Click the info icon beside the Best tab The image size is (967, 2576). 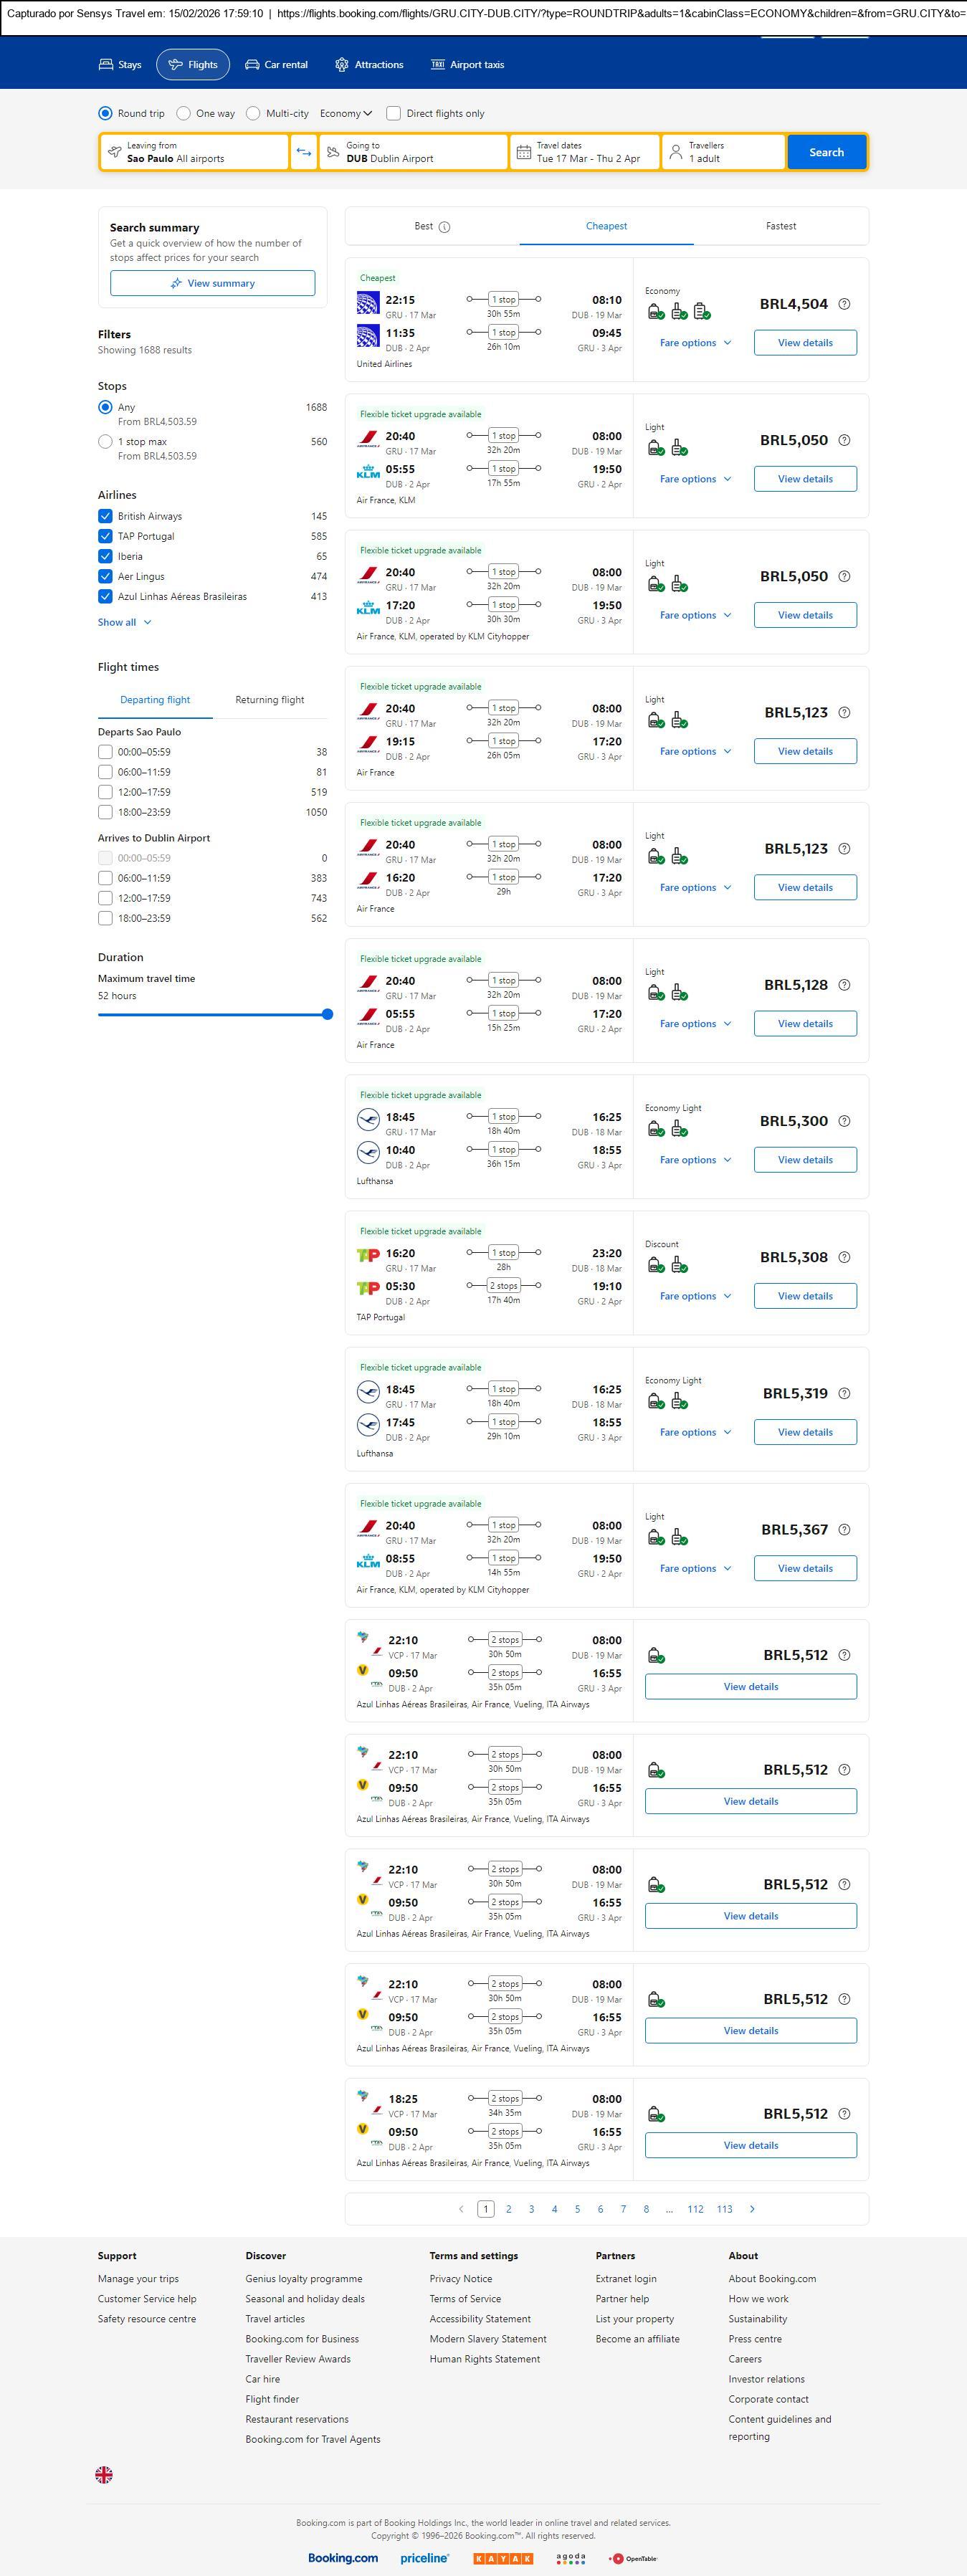click(445, 227)
